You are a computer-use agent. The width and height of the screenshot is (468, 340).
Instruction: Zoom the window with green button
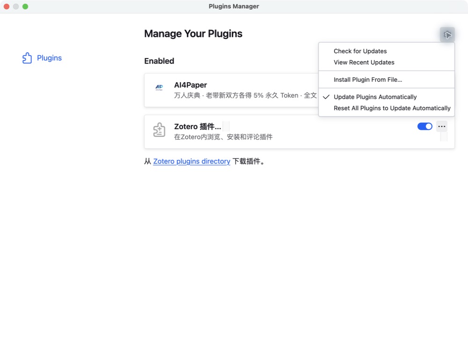[x=25, y=7]
